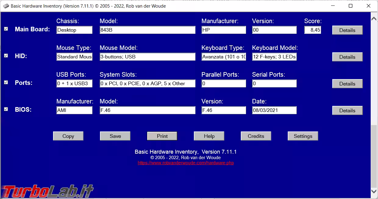
Task: Toggle the Ports row checkbox
Action: coord(6,82)
